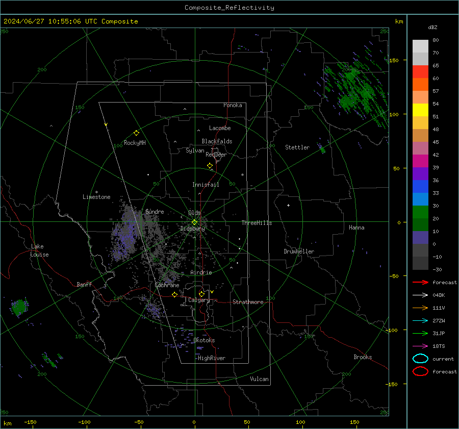This screenshot has height=429, width=459.
Task: Click the red 'forecast' ellipse symbol
Action: (x=420, y=371)
